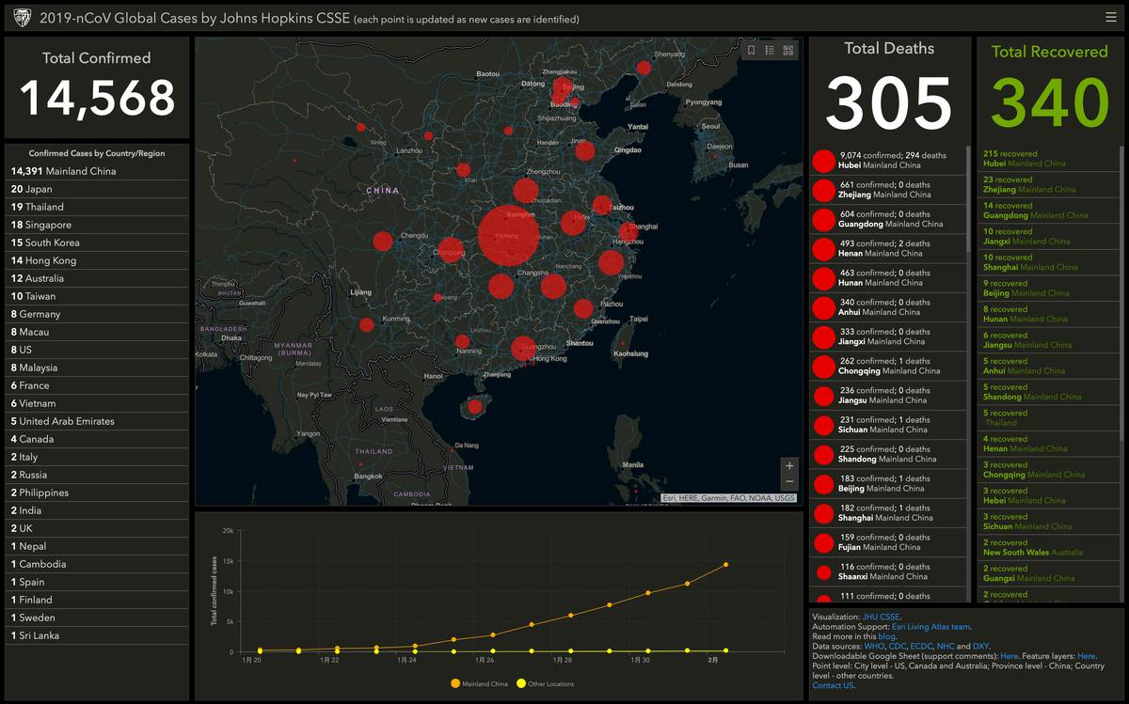This screenshot has height=704, width=1129.
Task: Zoom in on the map
Action: point(789,465)
